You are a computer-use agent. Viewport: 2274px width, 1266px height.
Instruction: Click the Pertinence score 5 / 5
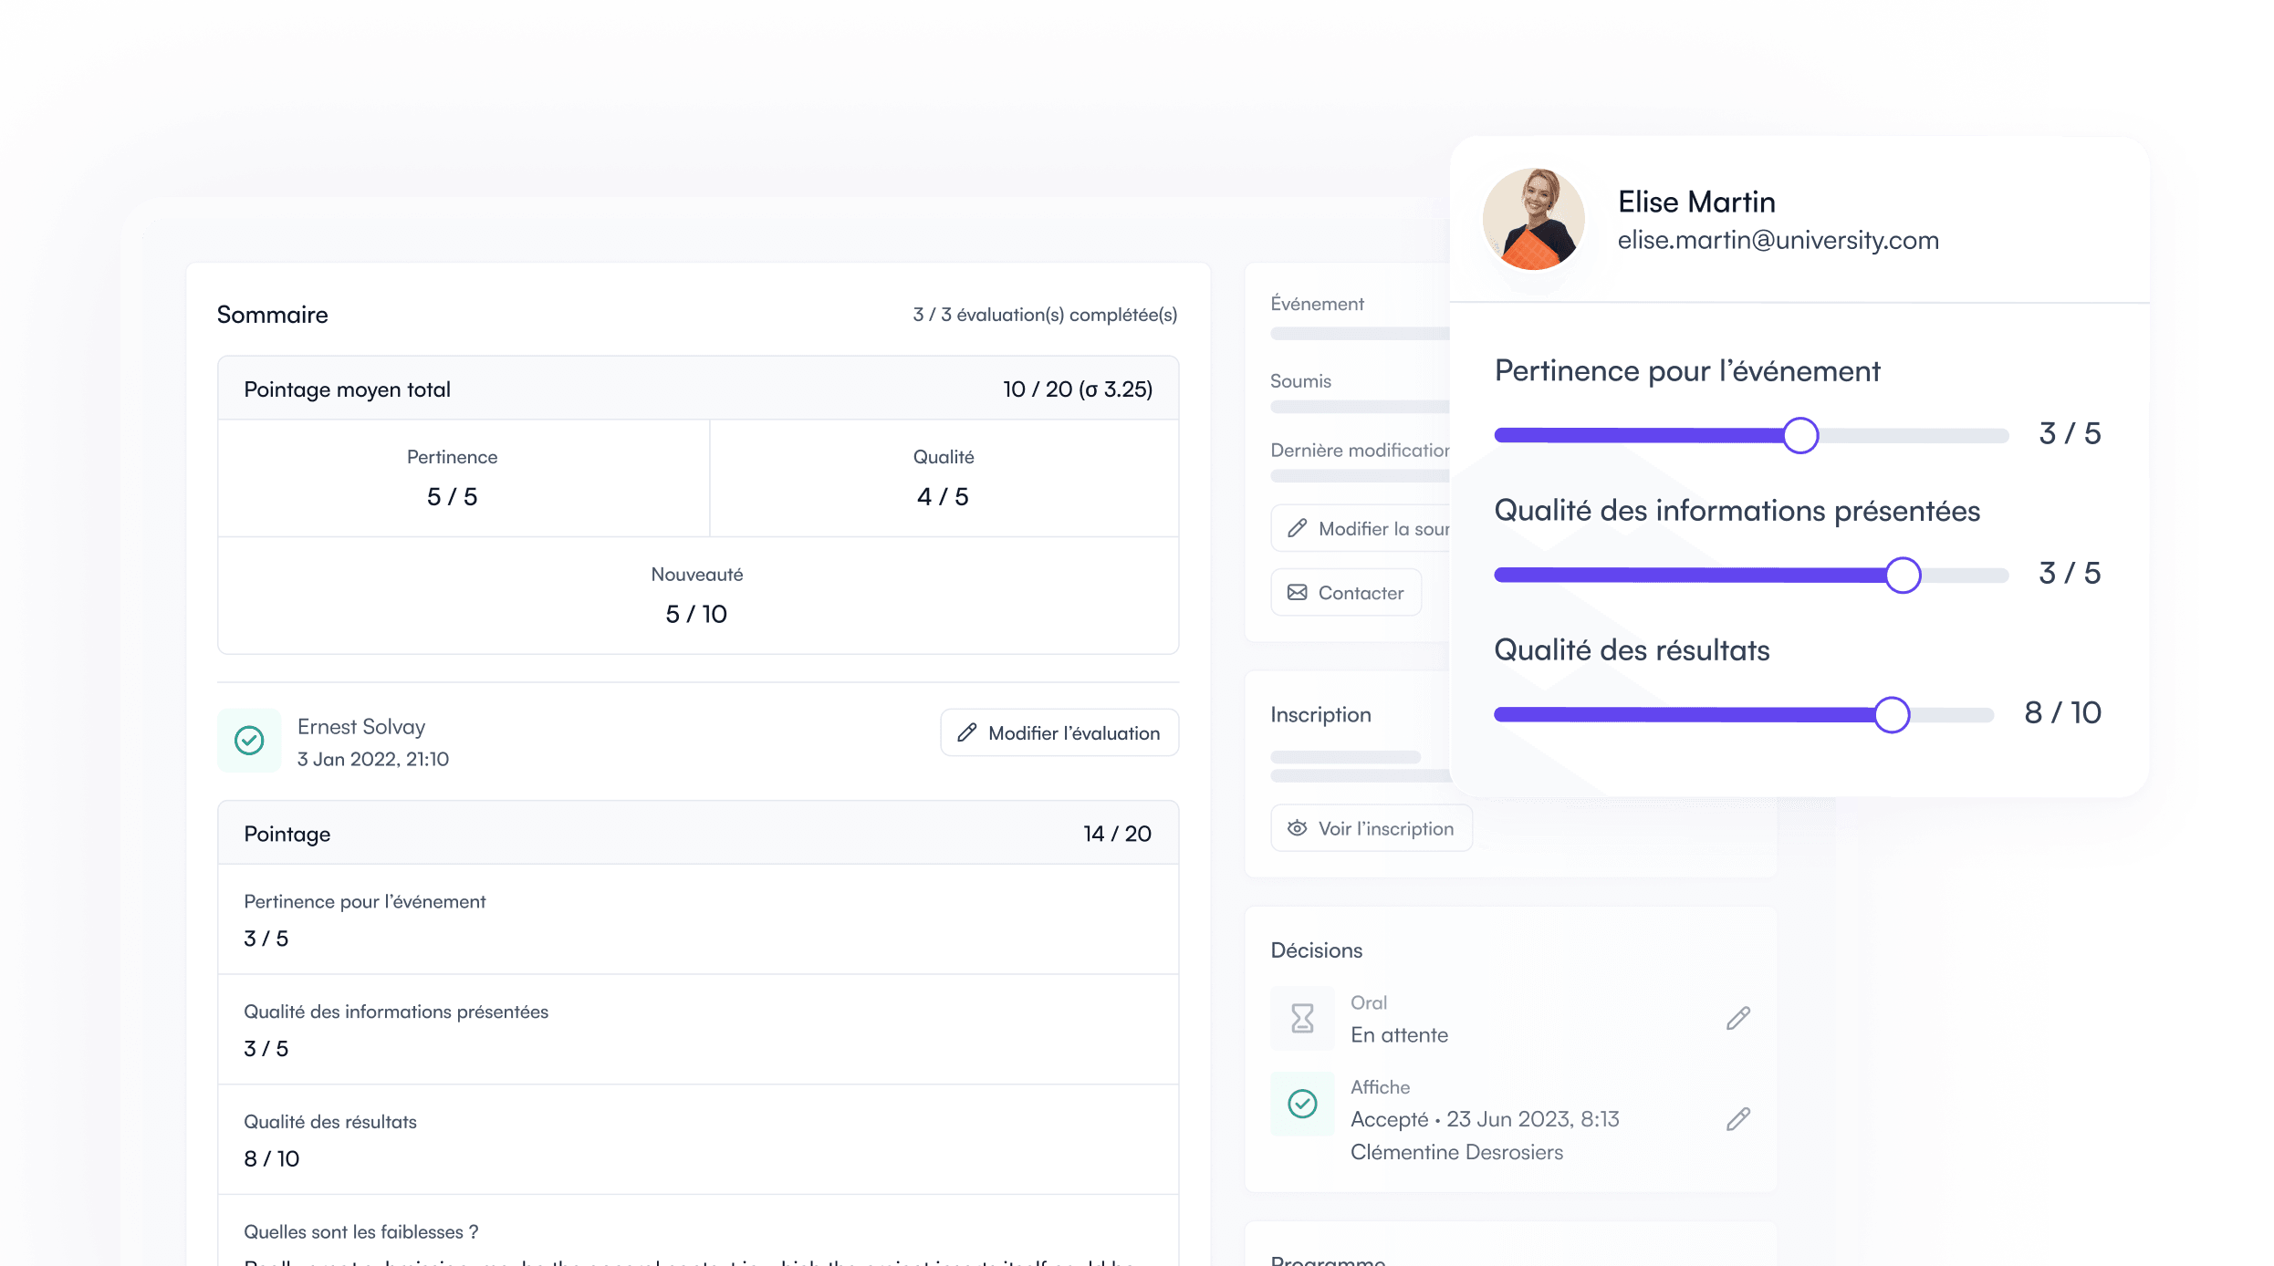[x=453, y=496]
